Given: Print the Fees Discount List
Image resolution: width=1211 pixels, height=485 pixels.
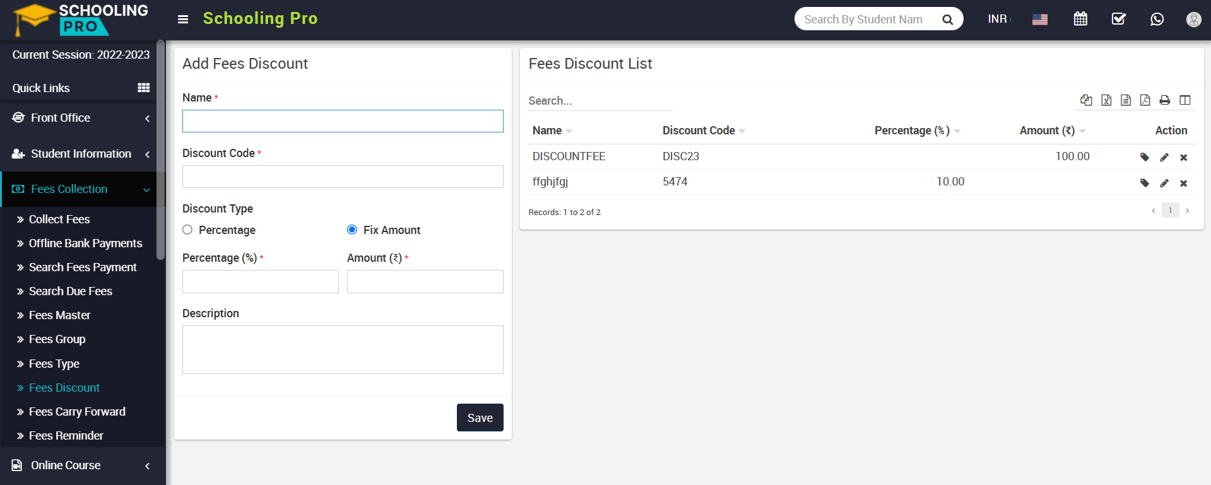Looking at the screenshot, I should coord(1165,100).
